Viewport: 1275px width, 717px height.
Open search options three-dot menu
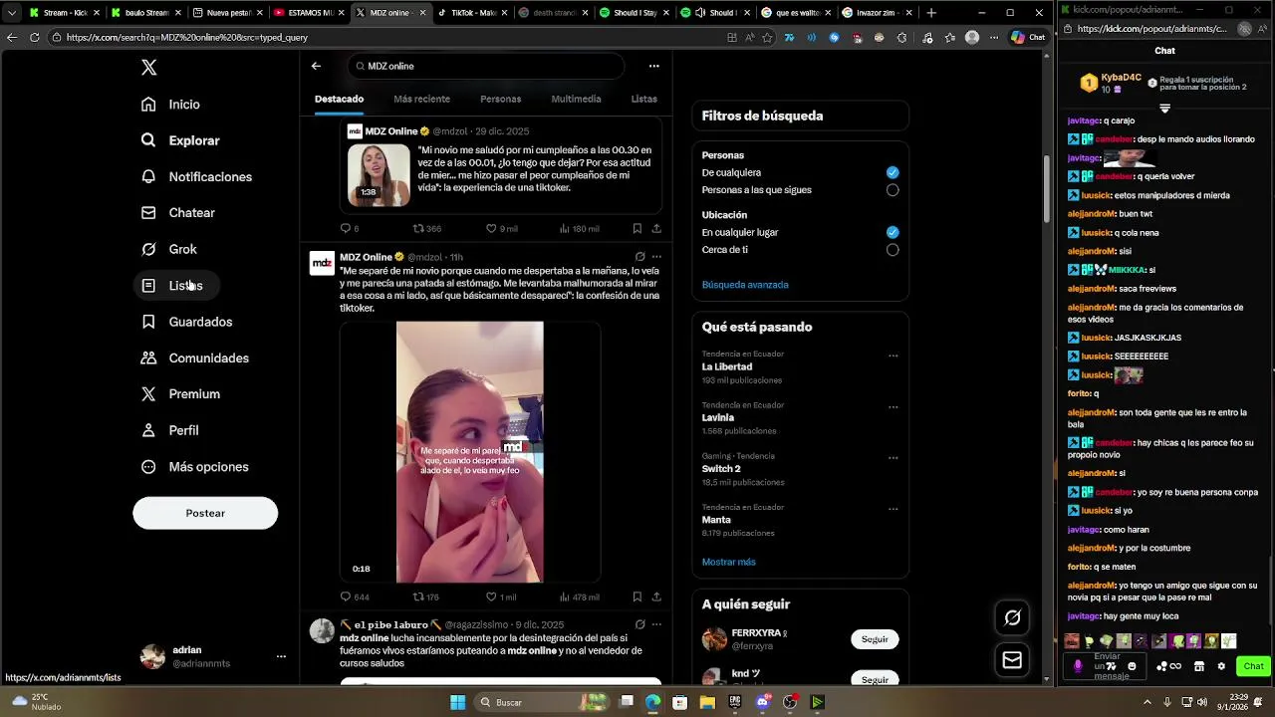click(653, 66)
